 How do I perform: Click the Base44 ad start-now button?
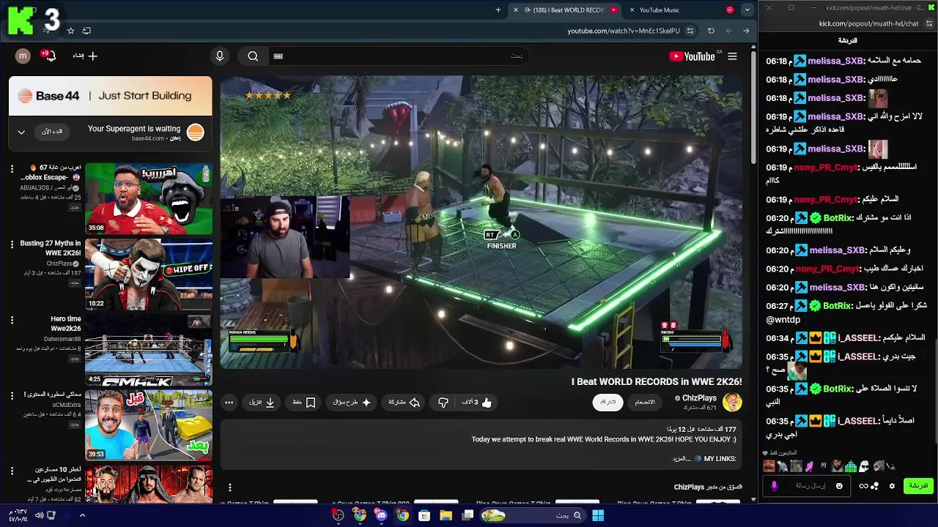tap(51, 132)
